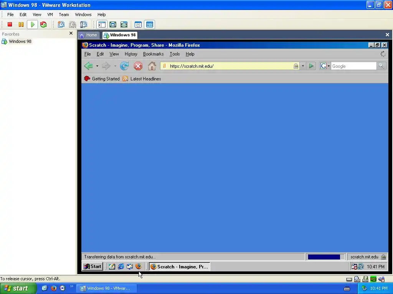Click the green Go button
This screenshot has width=393, height=294.
click(x=311, y=66)
